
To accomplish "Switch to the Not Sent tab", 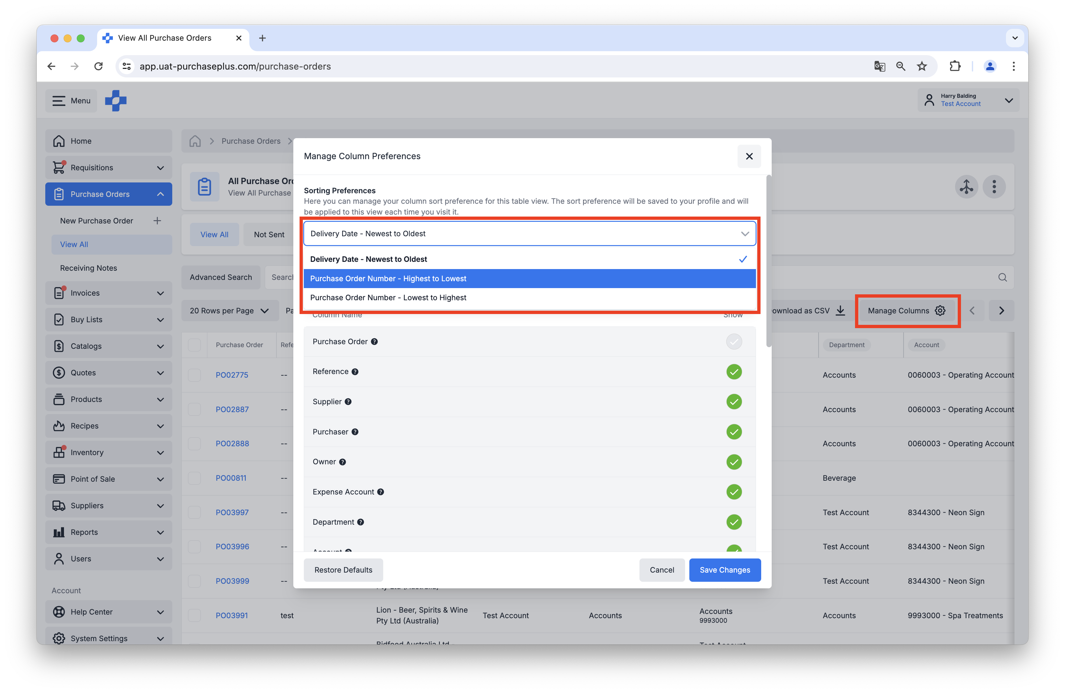I will [x=269, y=234].
